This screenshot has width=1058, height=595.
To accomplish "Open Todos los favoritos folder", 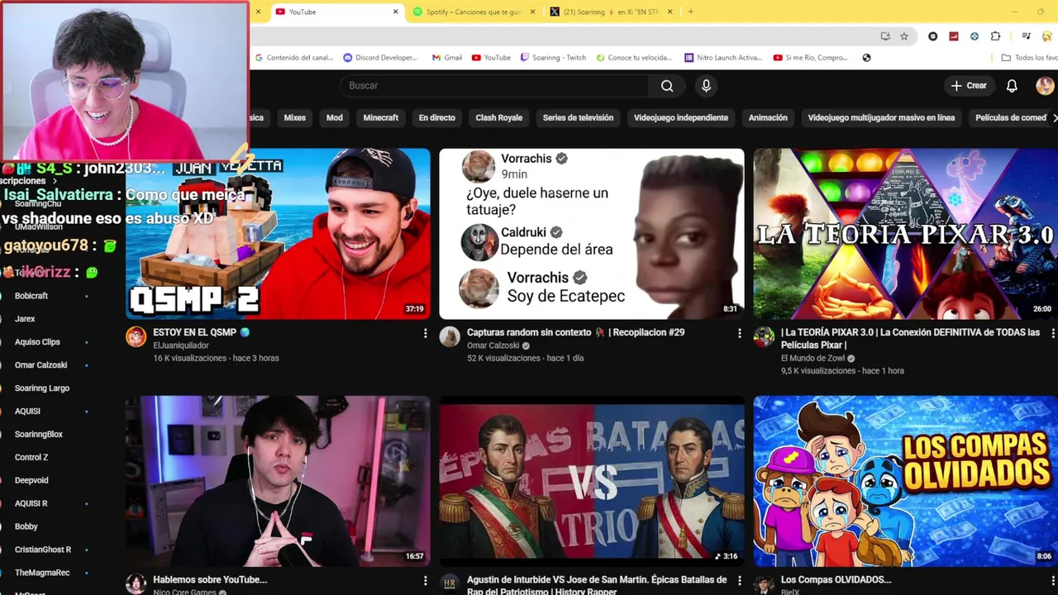I will [x=1029, y=58].
